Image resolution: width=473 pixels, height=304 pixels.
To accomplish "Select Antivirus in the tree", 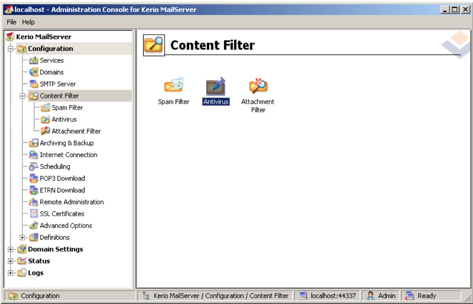I will pyautogui.click(x=65, y=119).
